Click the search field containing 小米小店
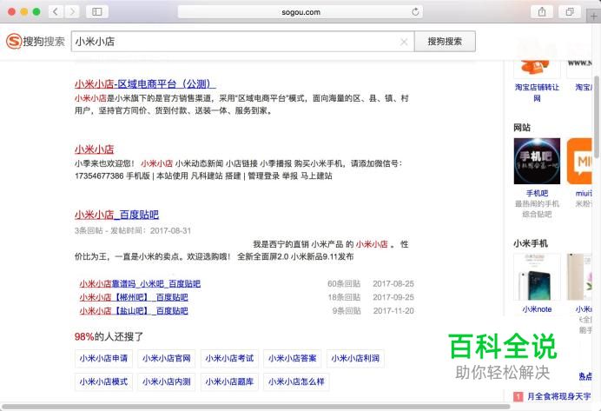This screenshot has width=601, height=411. [242, 42]
